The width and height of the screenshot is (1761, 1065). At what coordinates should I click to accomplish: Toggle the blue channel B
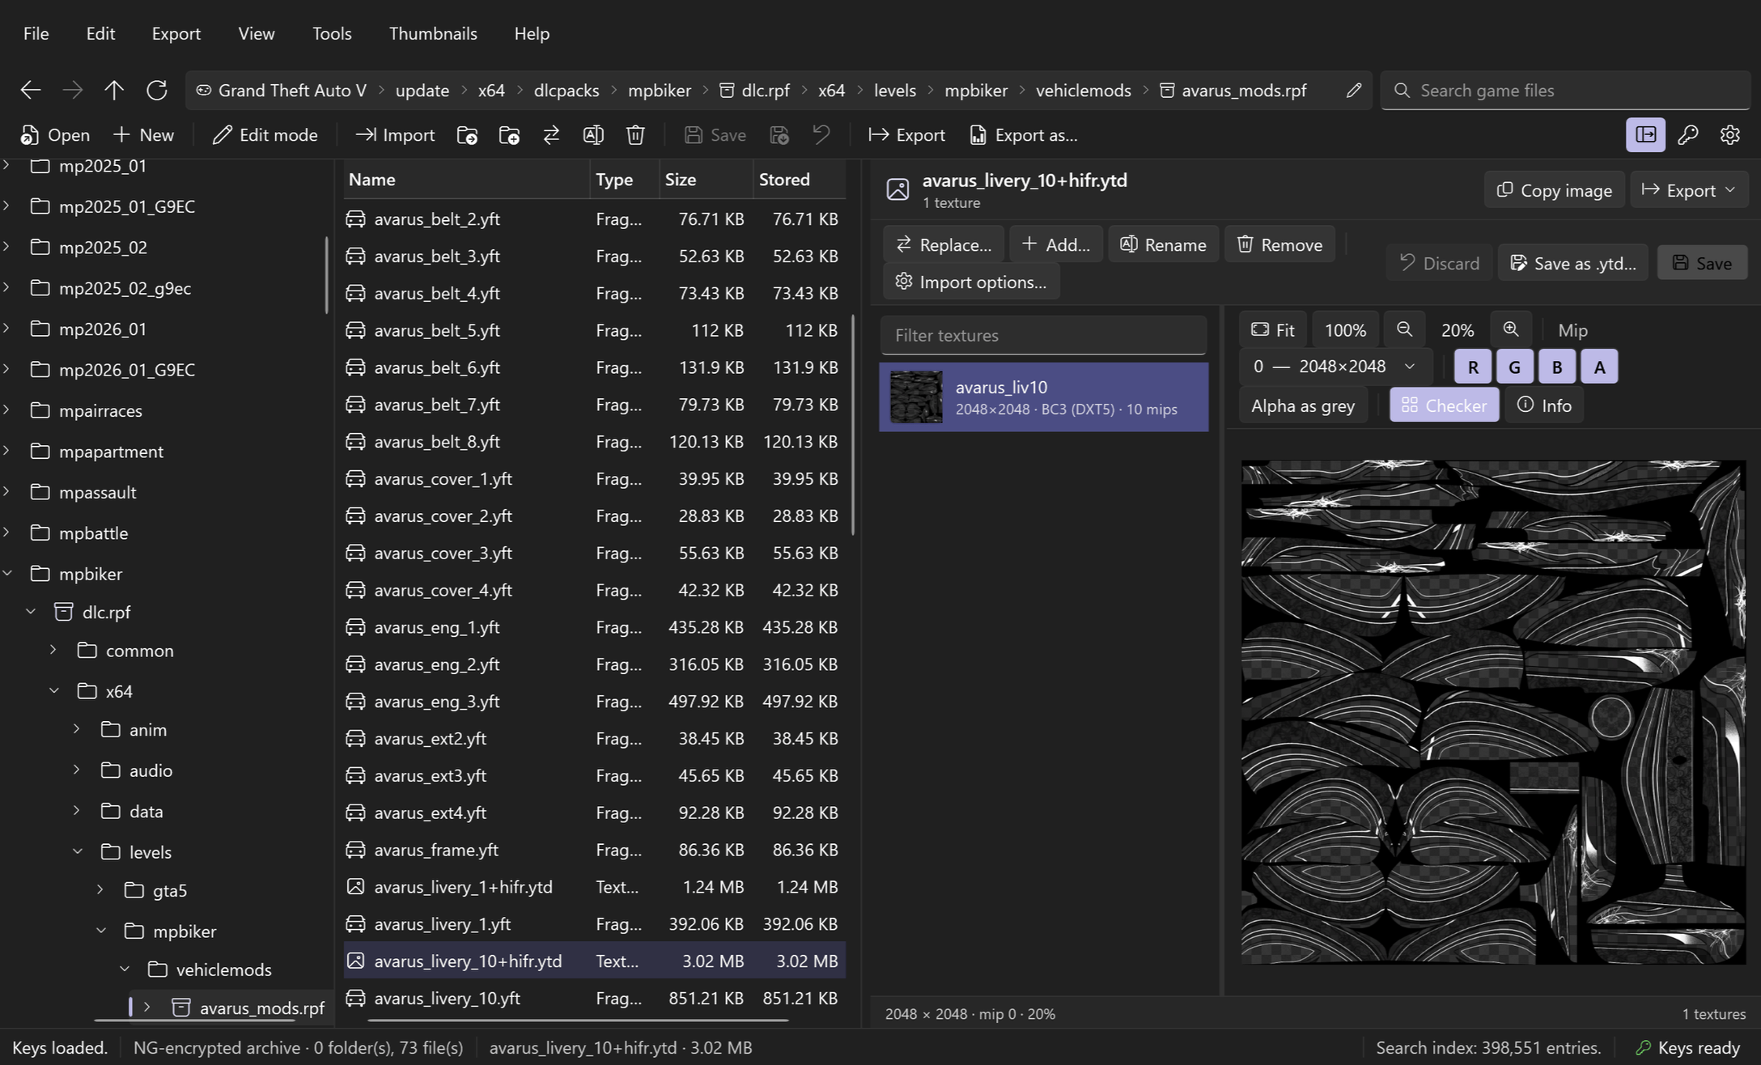(x=1557, y=367)
